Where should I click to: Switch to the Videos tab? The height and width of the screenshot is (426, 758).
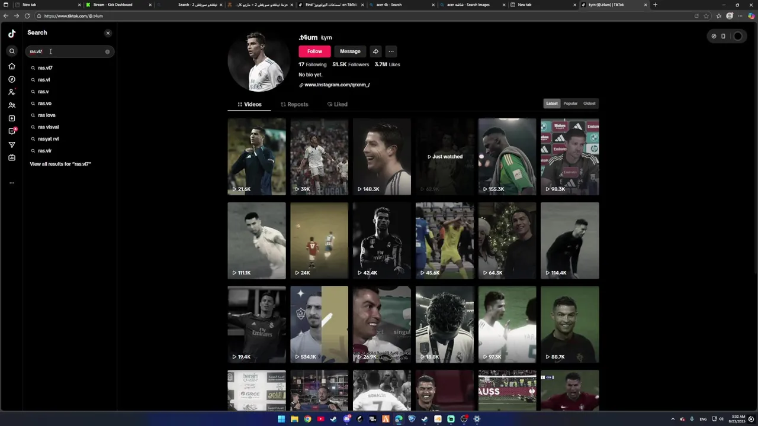[249, 104]
